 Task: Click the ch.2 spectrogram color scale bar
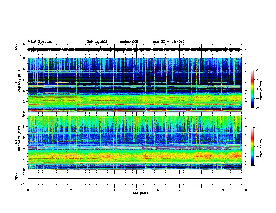252,147
